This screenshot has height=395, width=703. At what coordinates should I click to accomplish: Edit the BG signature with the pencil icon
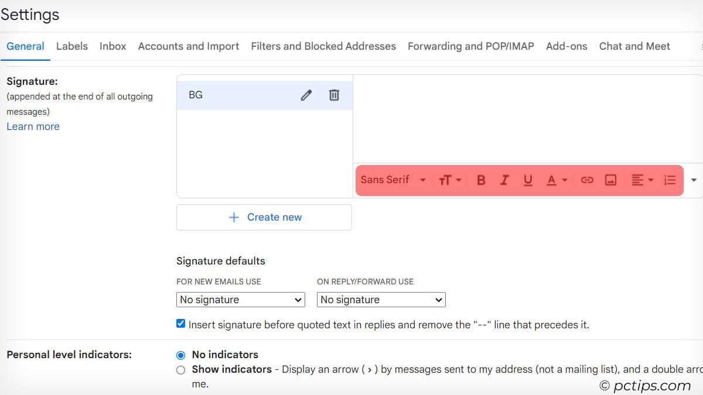(305, 95)
